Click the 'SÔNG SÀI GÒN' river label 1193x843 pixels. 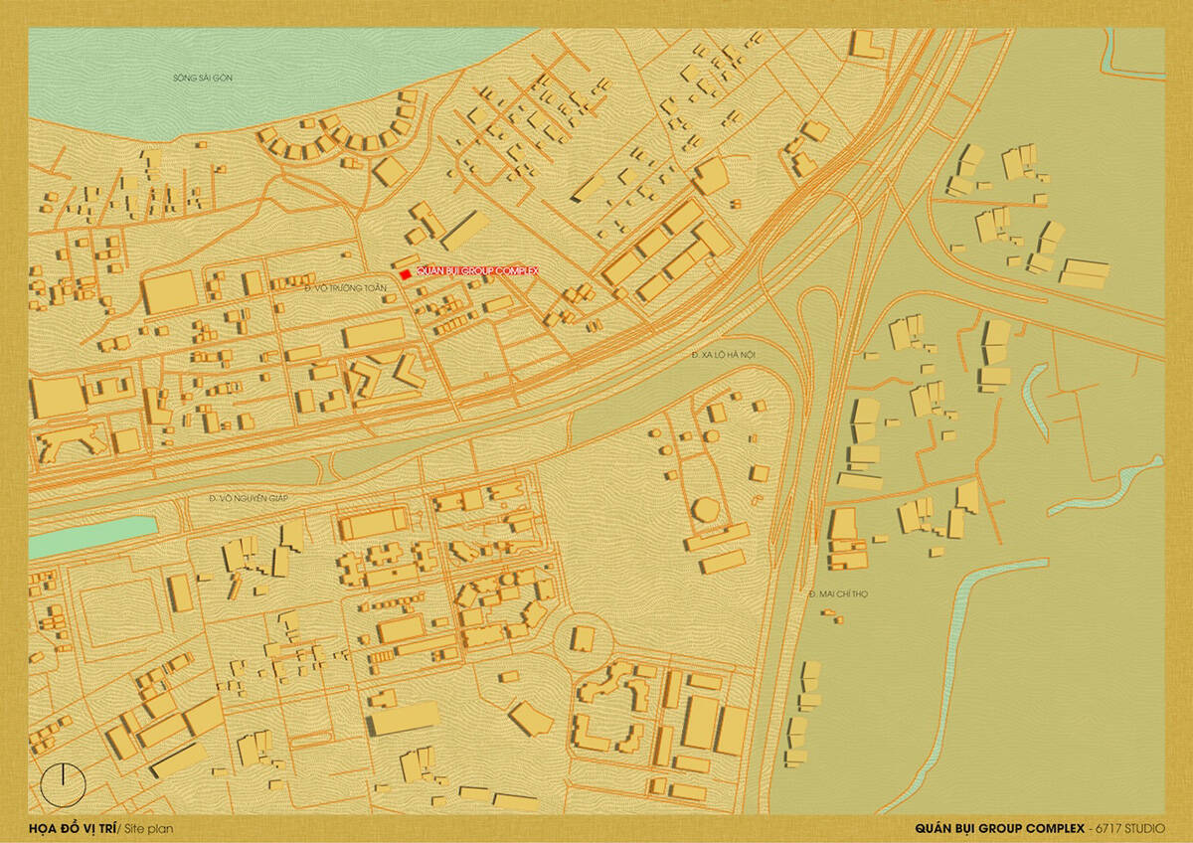(202, 77)
